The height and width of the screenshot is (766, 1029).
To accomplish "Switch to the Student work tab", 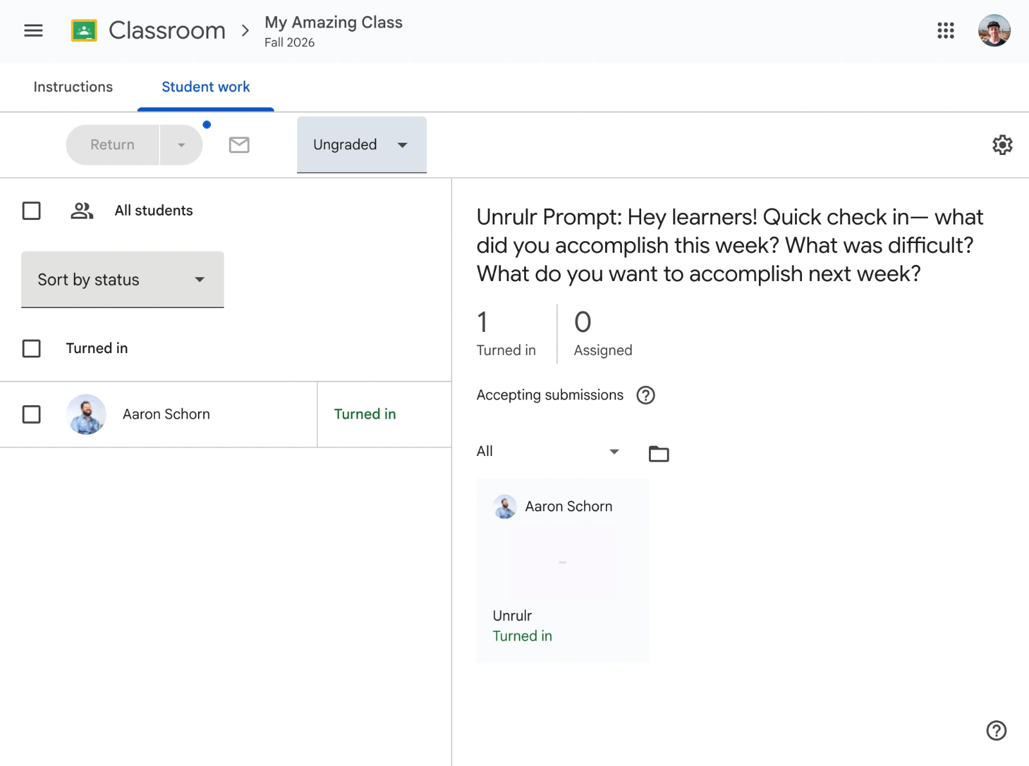I will point(205,87).
